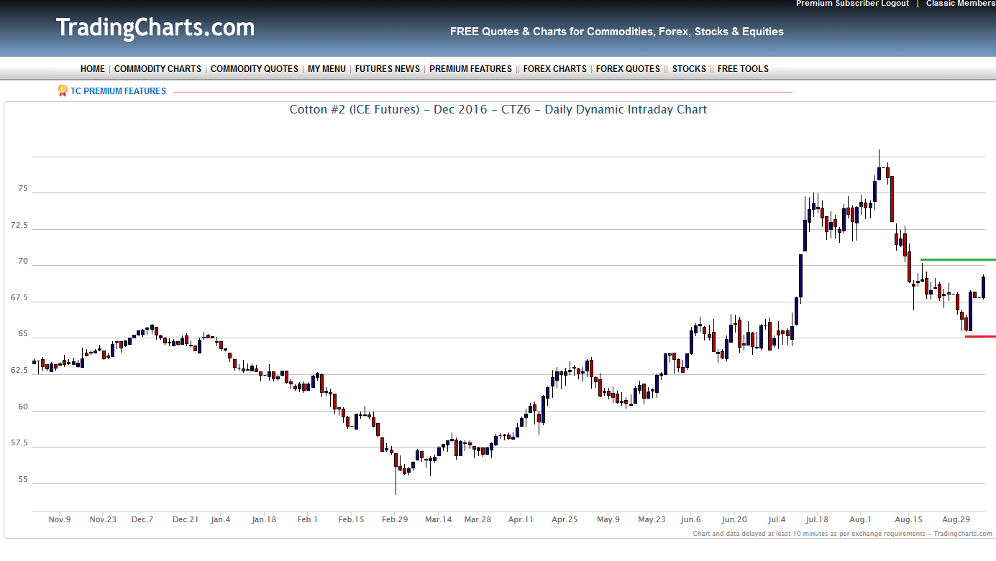Navigate to FOREX CHARTS
Screen dimensions: 996x561
554,69
